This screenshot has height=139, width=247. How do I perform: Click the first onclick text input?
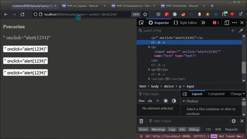click(x=25, y=49)
